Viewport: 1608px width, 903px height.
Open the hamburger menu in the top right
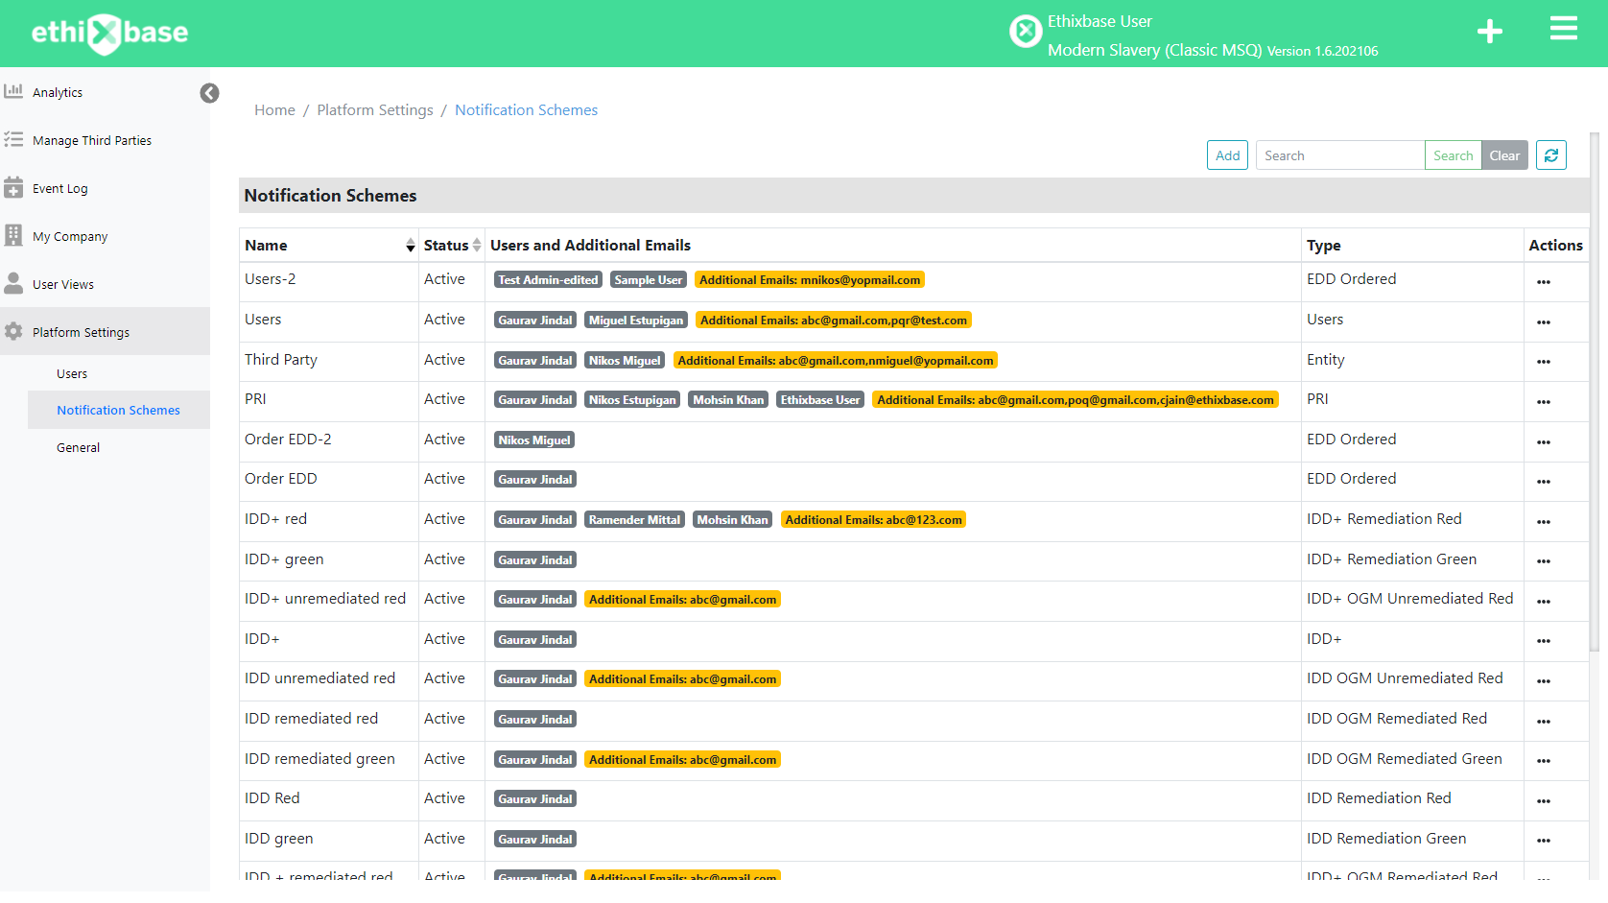pyautogui.click(x=1563, y=28)
